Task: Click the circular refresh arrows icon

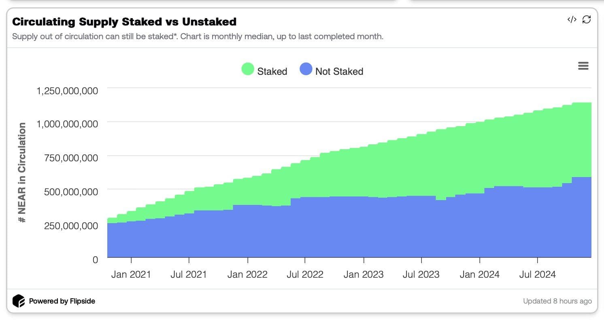Action: (586, 19)
